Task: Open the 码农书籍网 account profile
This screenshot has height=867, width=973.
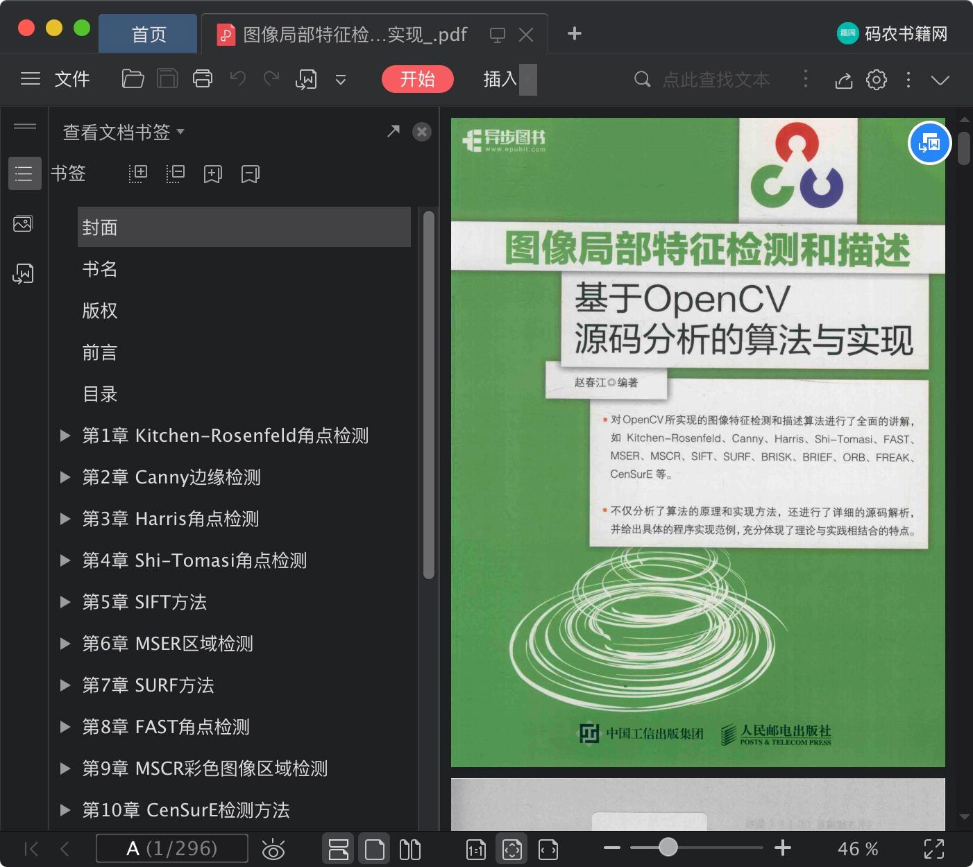Action: 892,33
